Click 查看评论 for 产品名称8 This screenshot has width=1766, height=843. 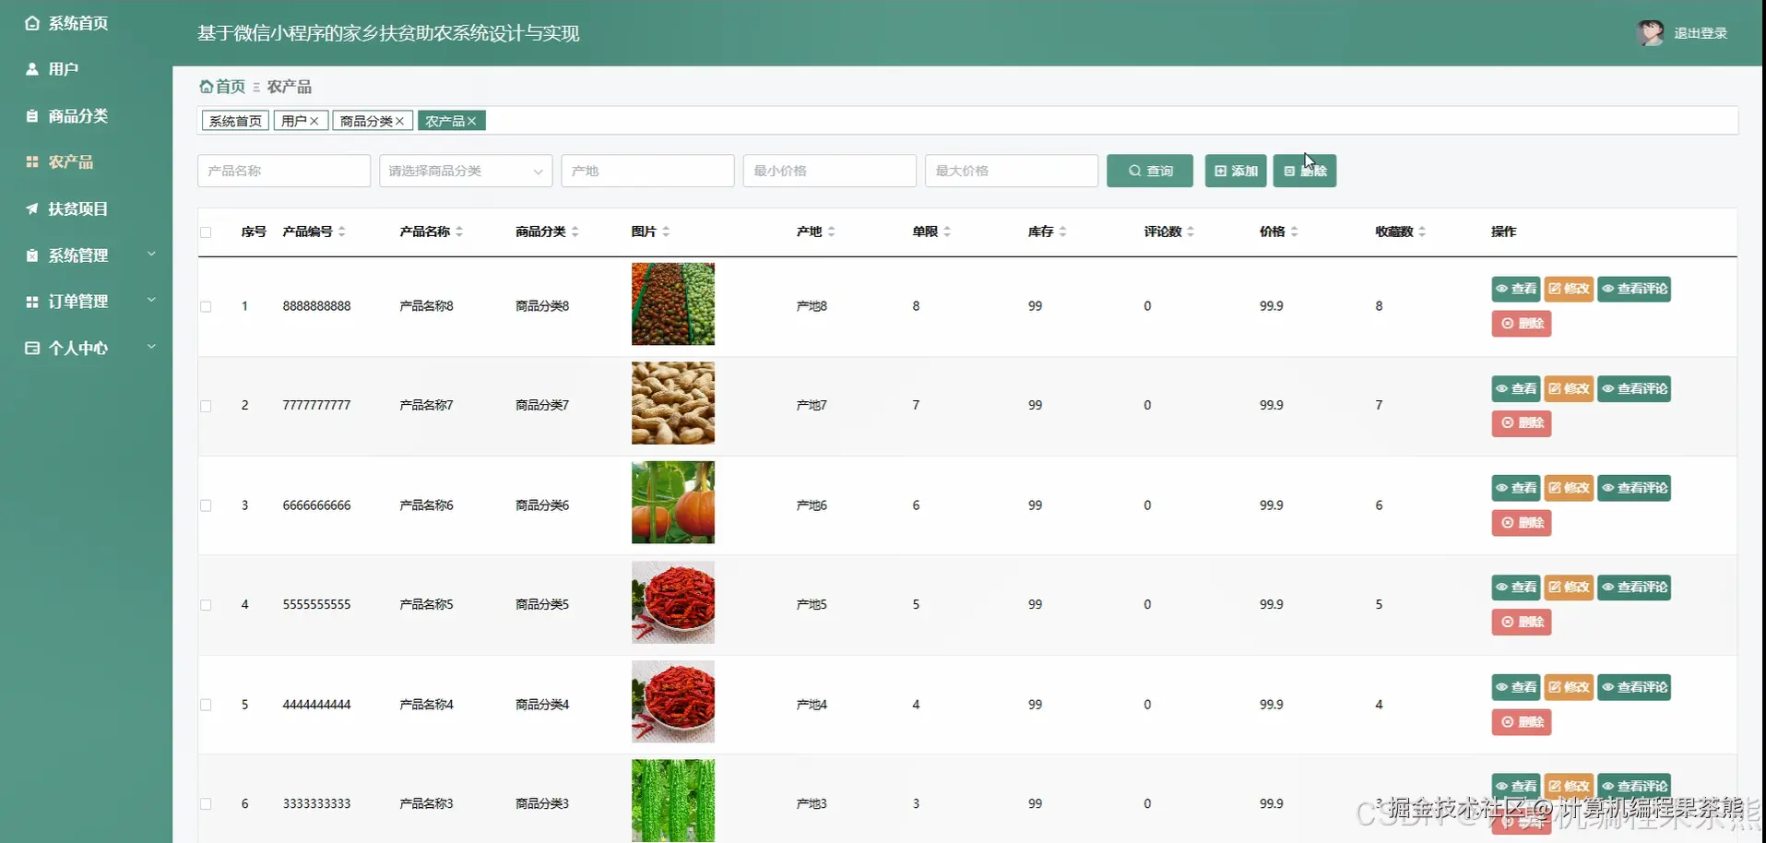(1634, 289)
